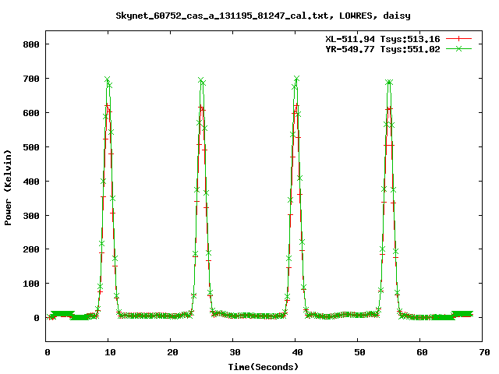Click the 30 x-axis tick label

point(235,352)
